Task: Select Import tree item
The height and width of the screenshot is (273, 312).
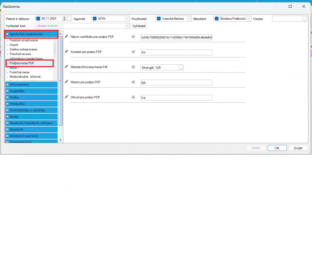Action: point(14,45)
